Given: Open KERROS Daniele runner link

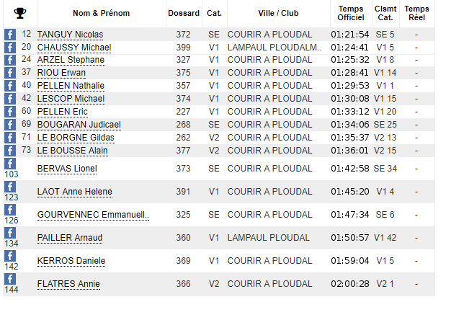Looking at the screenshot, I should [x=71, y=261].
